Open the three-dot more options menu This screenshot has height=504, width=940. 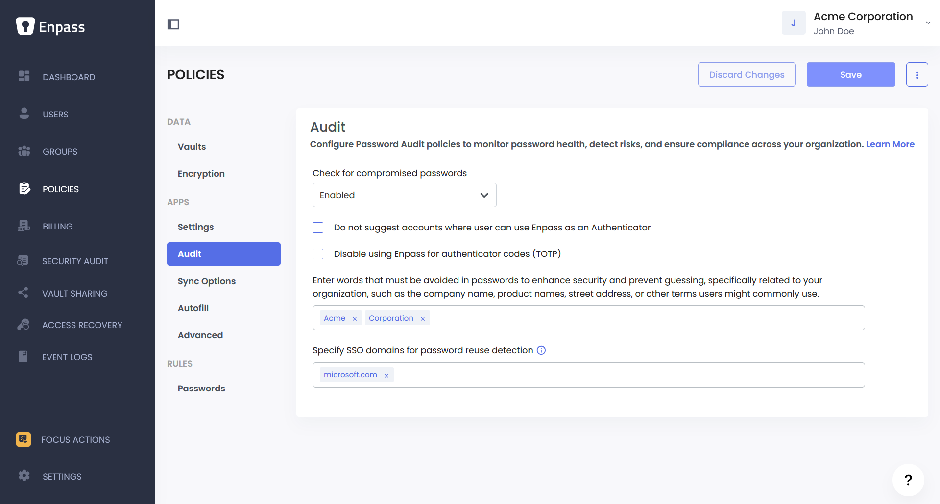[x=917, y=74]
